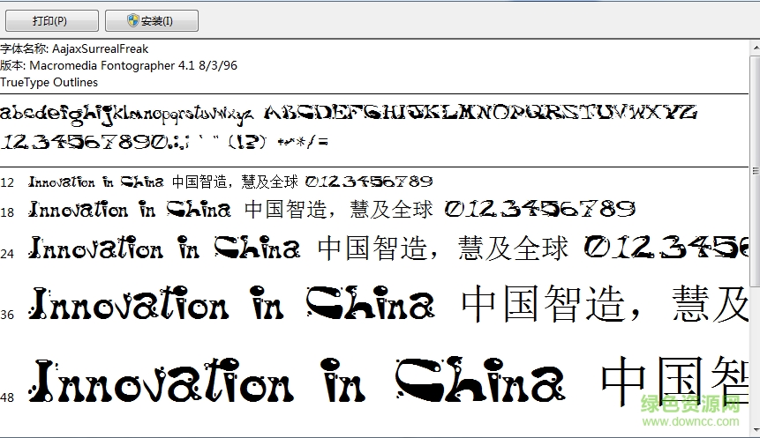Click the 18 point sample text line
760x438 pixels.
[x=331, y=210]
